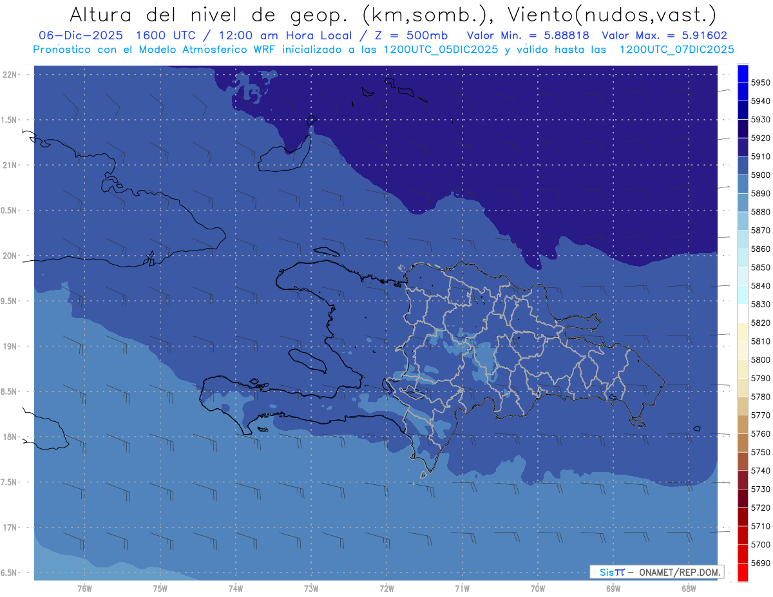Image resolution: width=773 pixels, height=597 pixels.
Task: Click the color swatch between 5910 and 5920
Action: pyautogui.click(x=743, y=147)
